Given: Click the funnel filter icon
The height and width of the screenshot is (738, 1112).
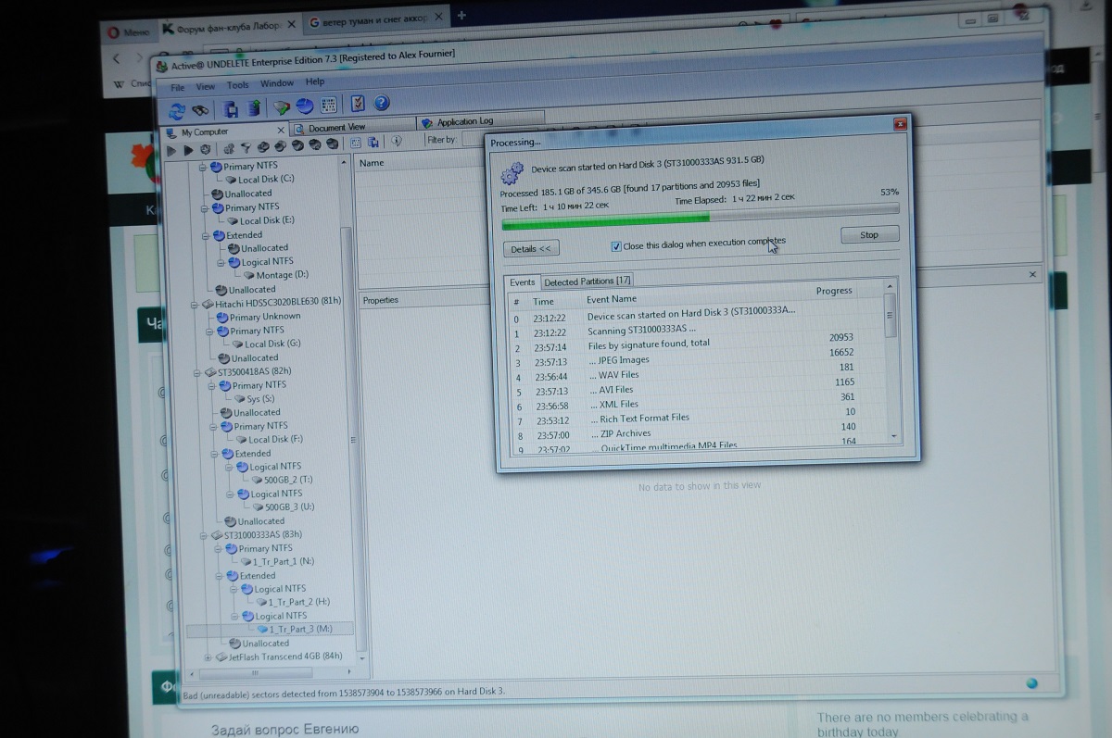Looking at the screenshot, I should click(246, 147).
